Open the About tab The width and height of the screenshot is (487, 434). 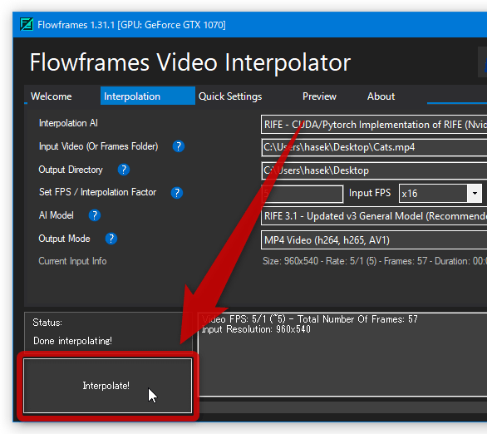click(x=381, y=96)
